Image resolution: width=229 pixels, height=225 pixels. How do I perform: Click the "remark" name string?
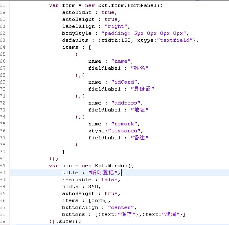click(124, 124)
